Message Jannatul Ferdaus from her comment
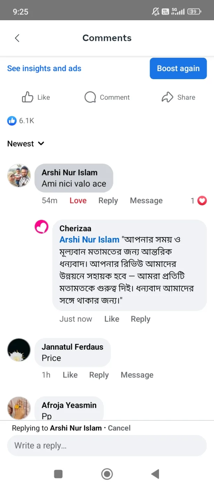Image resolution: width=214 pixels, height=488 pixels. coord(137,375)
